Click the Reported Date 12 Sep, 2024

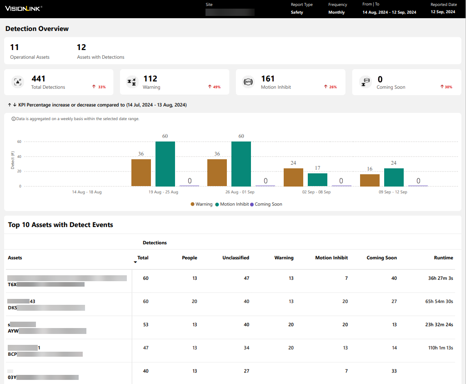(x=443, y=12)
